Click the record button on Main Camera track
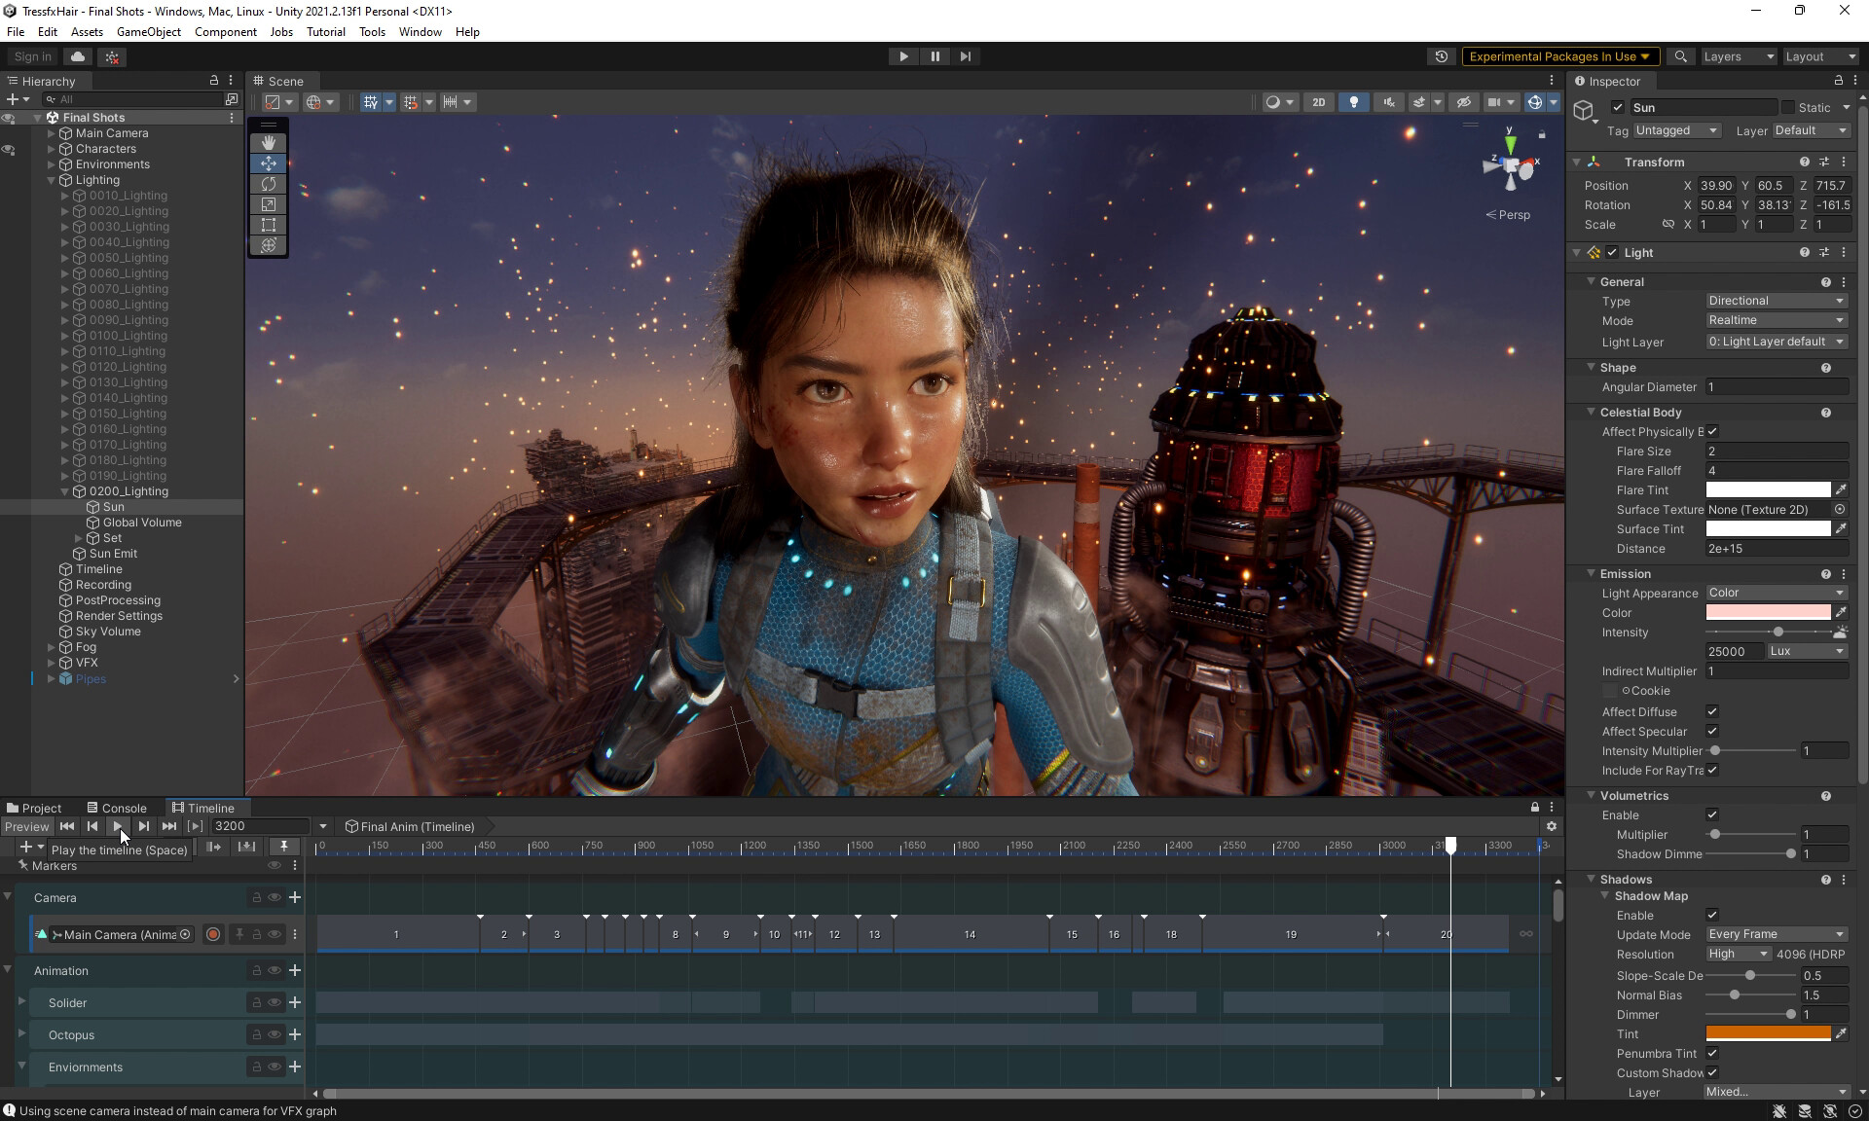The width and height of the screenshot is (1869, 1121). (x=213, y=934)
